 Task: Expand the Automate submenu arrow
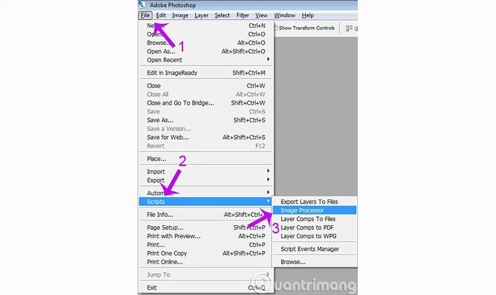268,192
